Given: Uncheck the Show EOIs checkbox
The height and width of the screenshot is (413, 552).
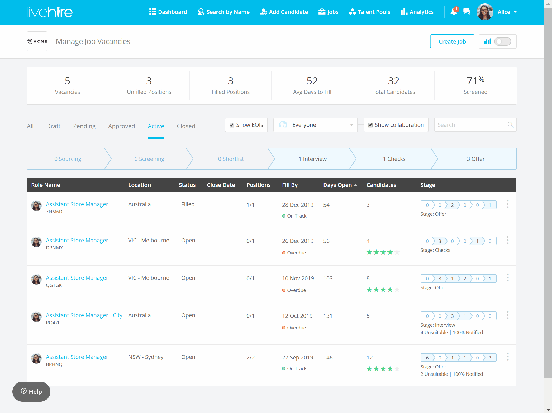Looking at the screenshot, I should [x=232, y=125].
